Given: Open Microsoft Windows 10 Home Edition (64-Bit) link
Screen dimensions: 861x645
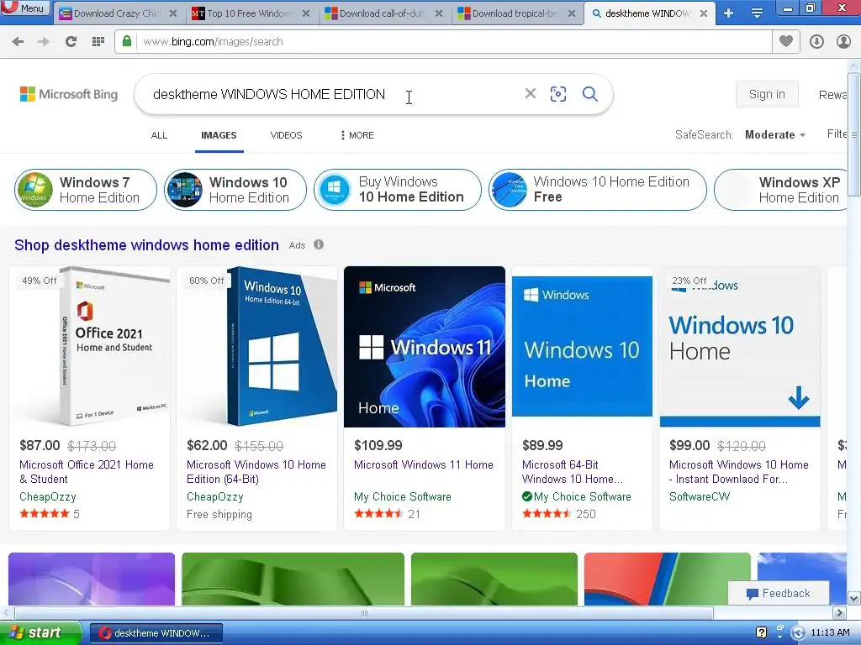Looking at the screenshot, I should point(256,472).
